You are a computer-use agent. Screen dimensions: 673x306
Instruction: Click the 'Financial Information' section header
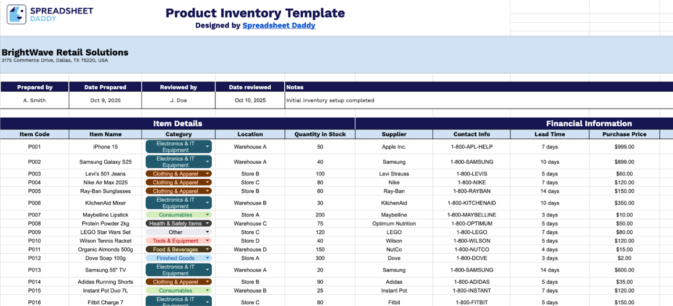[589, 123]
